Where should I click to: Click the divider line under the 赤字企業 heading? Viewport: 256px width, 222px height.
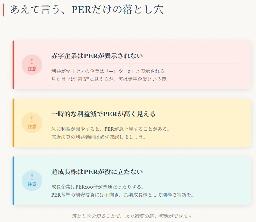point(145,63)
